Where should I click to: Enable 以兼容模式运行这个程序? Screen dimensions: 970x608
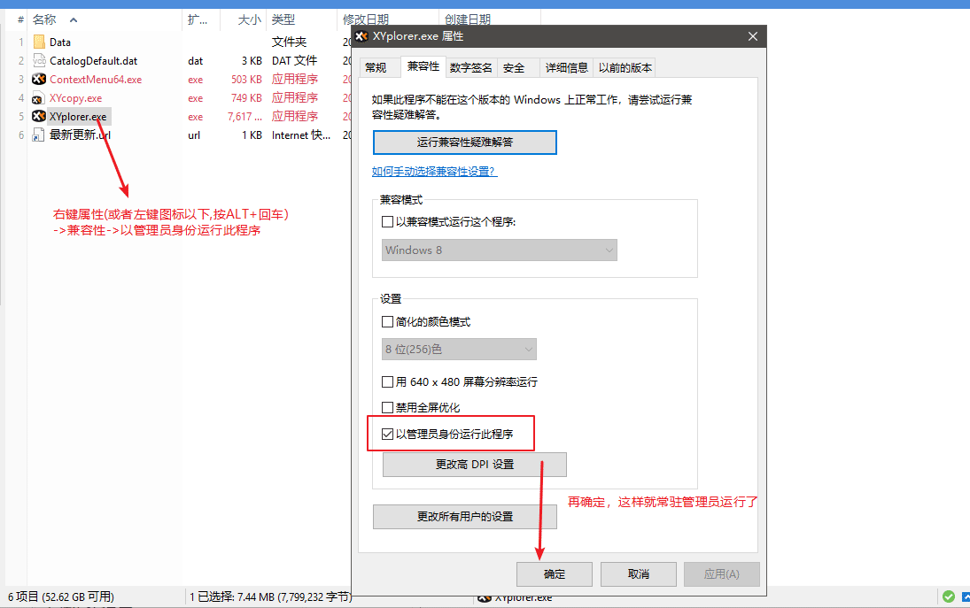point(387,223)
